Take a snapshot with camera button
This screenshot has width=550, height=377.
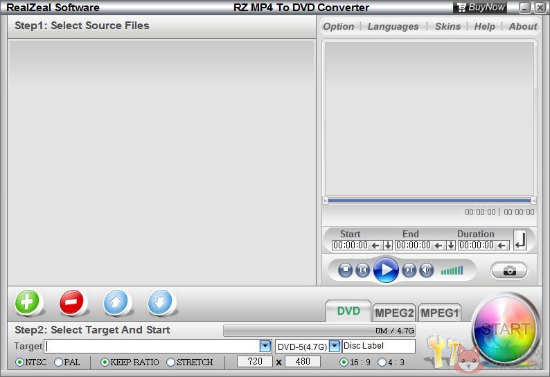pyautogui.click(x=509, y=271)
